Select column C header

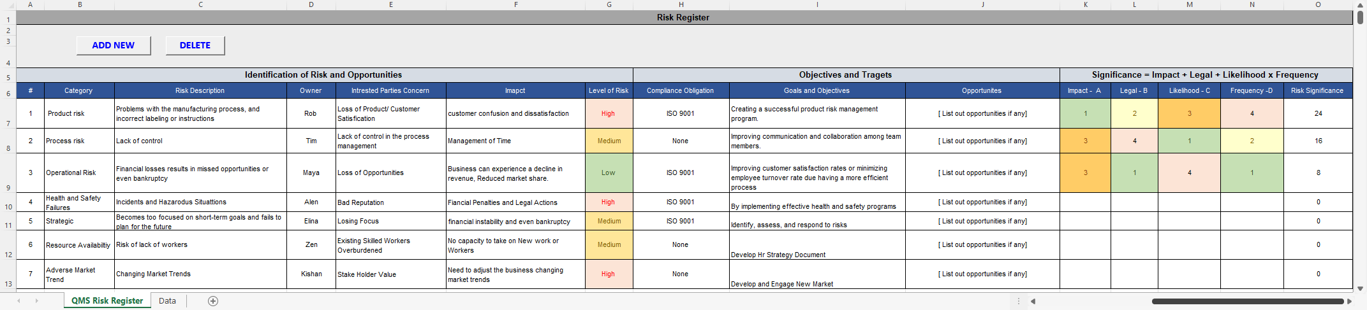tap(200, 4)
